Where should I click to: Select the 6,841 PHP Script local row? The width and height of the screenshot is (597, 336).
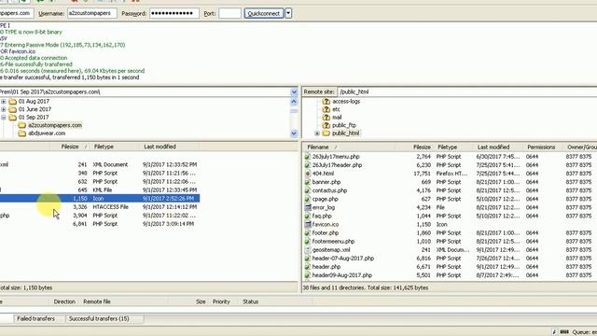(x=100, y=224)
